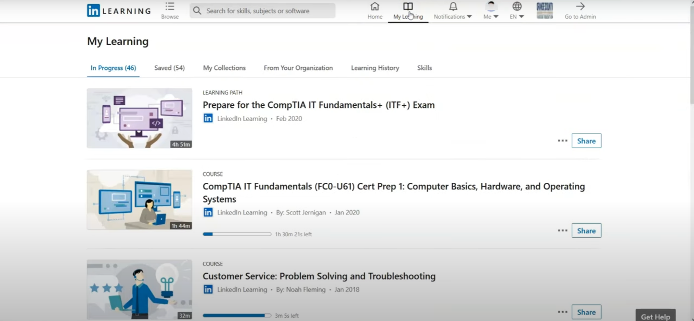Click the LinkedIn Learning logo
The height and width of the screenshot is (321, 694).
tap(119, 10)
